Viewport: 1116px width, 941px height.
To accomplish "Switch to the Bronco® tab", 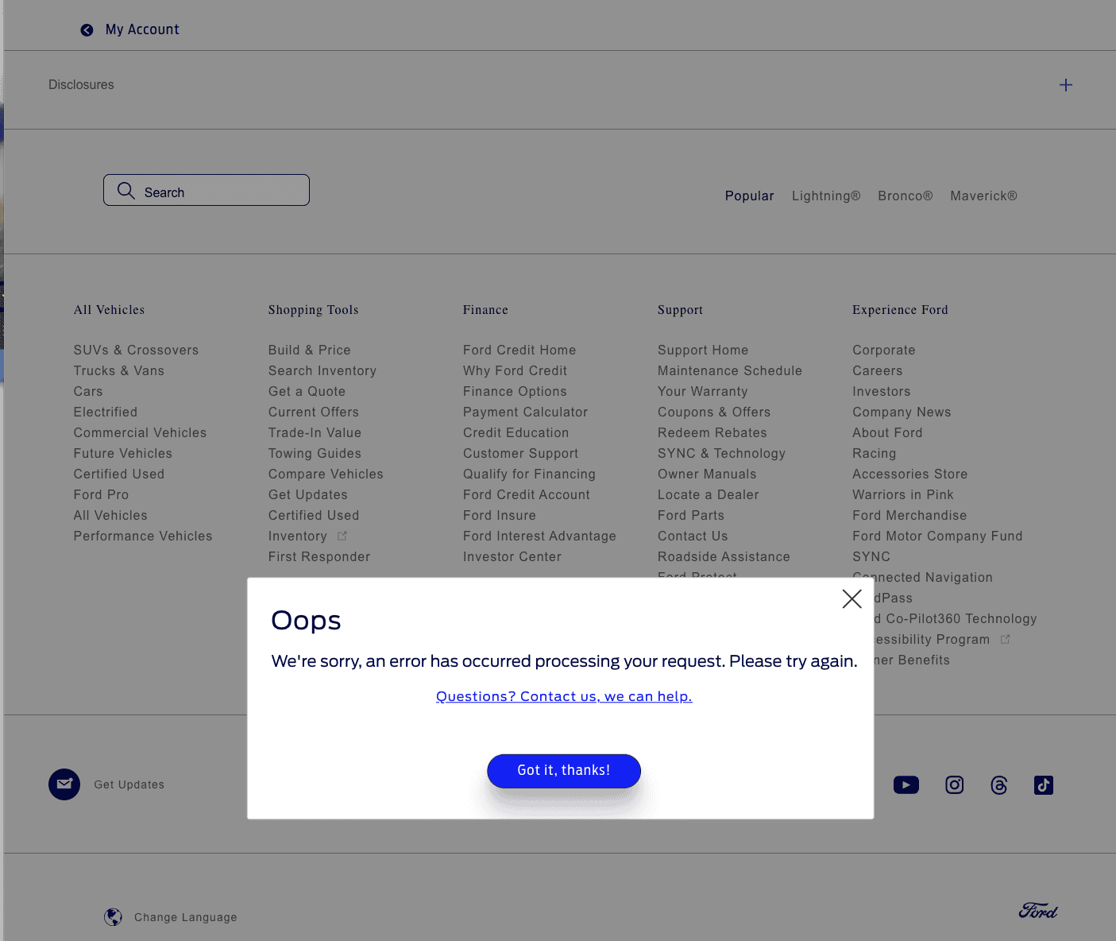I will click(x=905, y=196).
